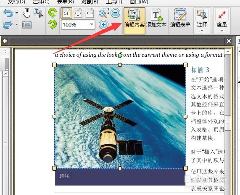Open the 窗口(W) menu
This screenshot has height=195, width=240.
coord(139,2)
